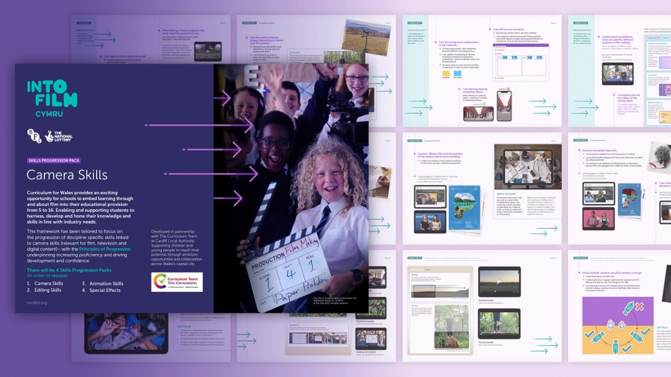The height and width of the screenshot is (377, 671).
Task: Play the panning example video
Action: 500,280
